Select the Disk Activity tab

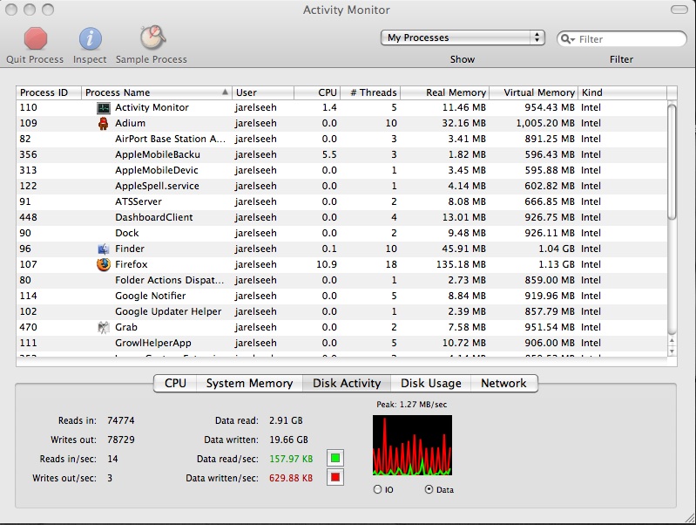pos(347,383)
